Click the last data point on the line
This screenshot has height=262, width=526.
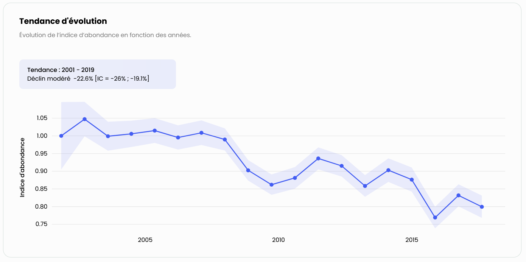482,207
